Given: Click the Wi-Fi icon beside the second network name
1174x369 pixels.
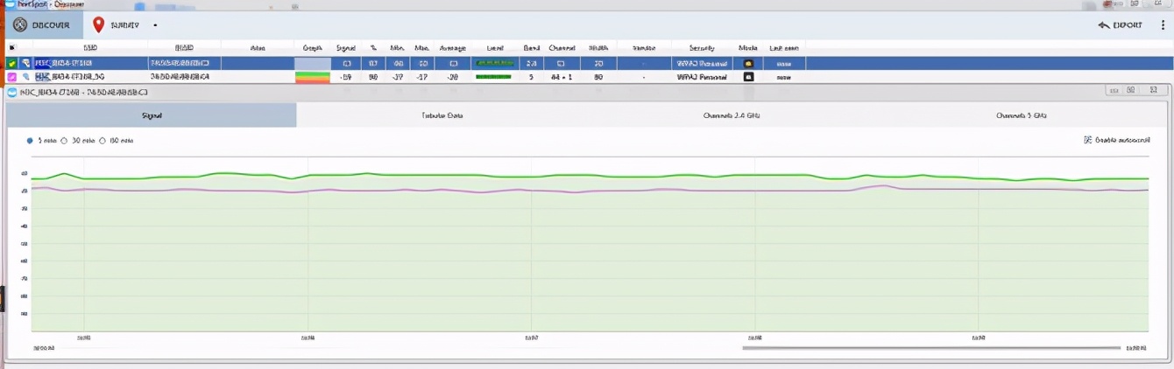Looking at the screenshot, I should pos(25,77).
